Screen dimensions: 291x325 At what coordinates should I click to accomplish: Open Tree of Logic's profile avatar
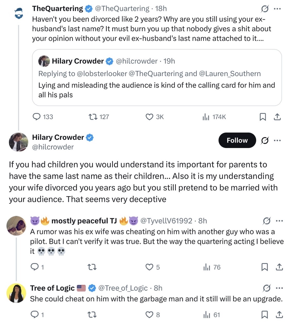pos(16,293)
